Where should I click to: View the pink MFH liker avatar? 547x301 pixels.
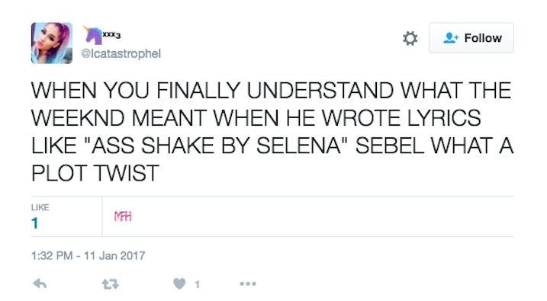pos(123,216)
